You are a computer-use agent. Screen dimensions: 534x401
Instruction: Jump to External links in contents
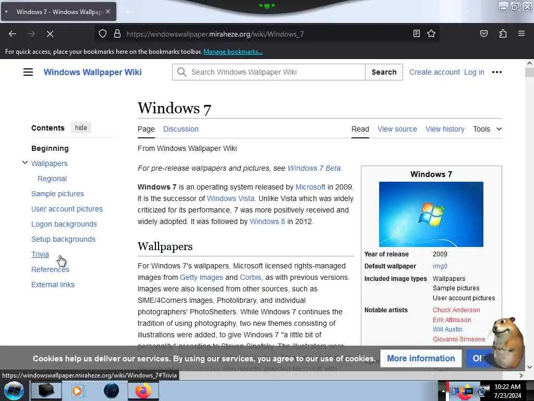(x=53, y=285)
